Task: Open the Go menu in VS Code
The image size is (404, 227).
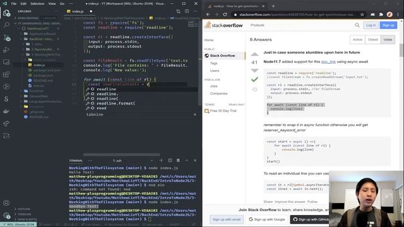Action: click(x=62, y=4)
